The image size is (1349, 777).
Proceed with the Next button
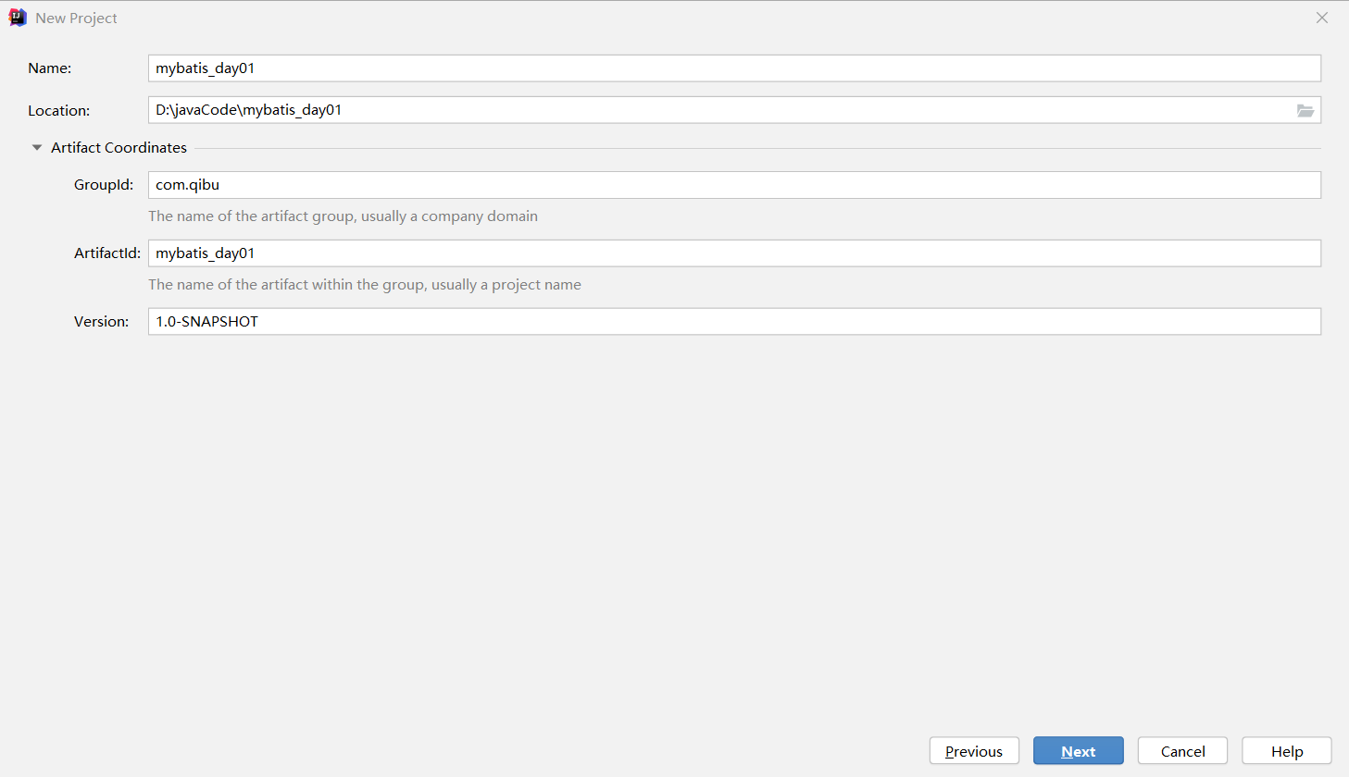[1079, 751]
